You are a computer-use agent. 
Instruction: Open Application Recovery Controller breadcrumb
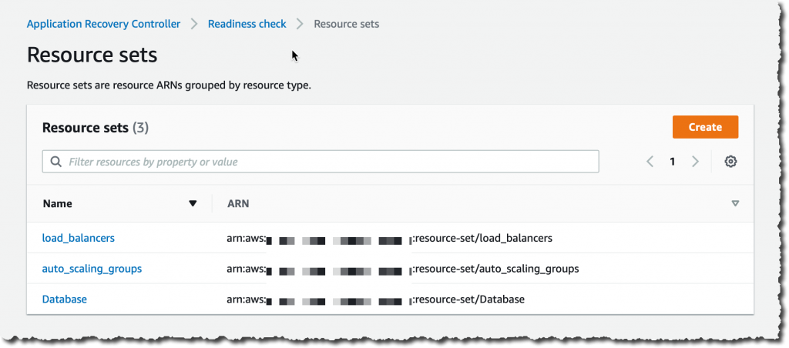coord(104,24)
